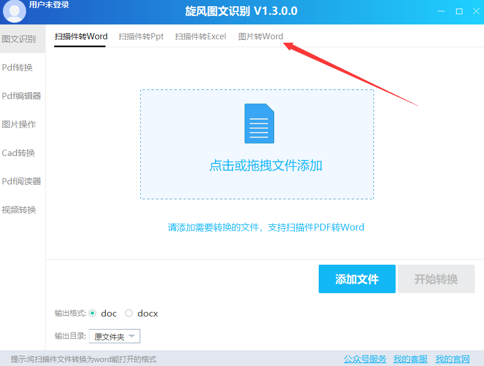
Task: Open the 原文件夹 output directory dropdown
Action: point(115,336)
